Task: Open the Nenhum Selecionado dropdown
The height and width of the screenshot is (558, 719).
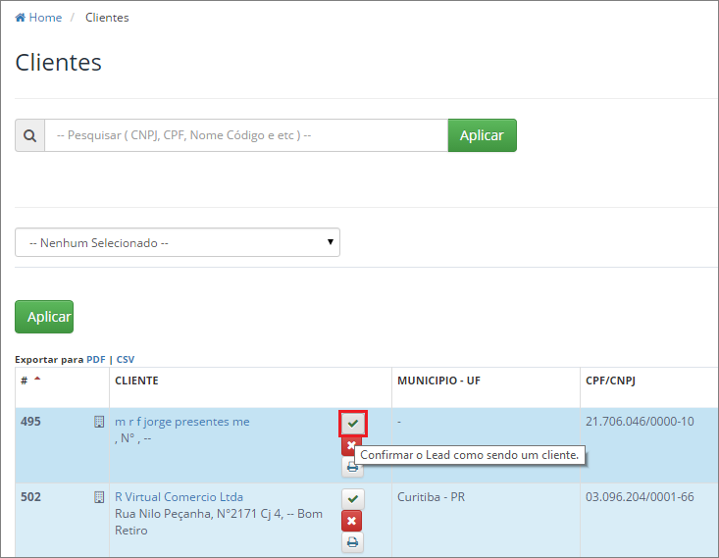Action: click(178, 242)
